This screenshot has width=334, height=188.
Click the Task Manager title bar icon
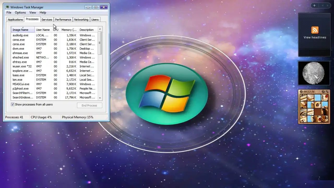7,7
